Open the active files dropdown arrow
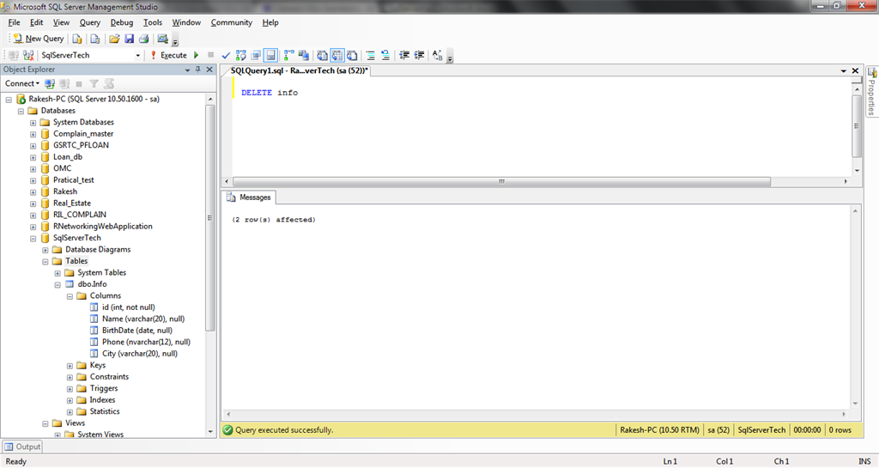 pos(843,70)
